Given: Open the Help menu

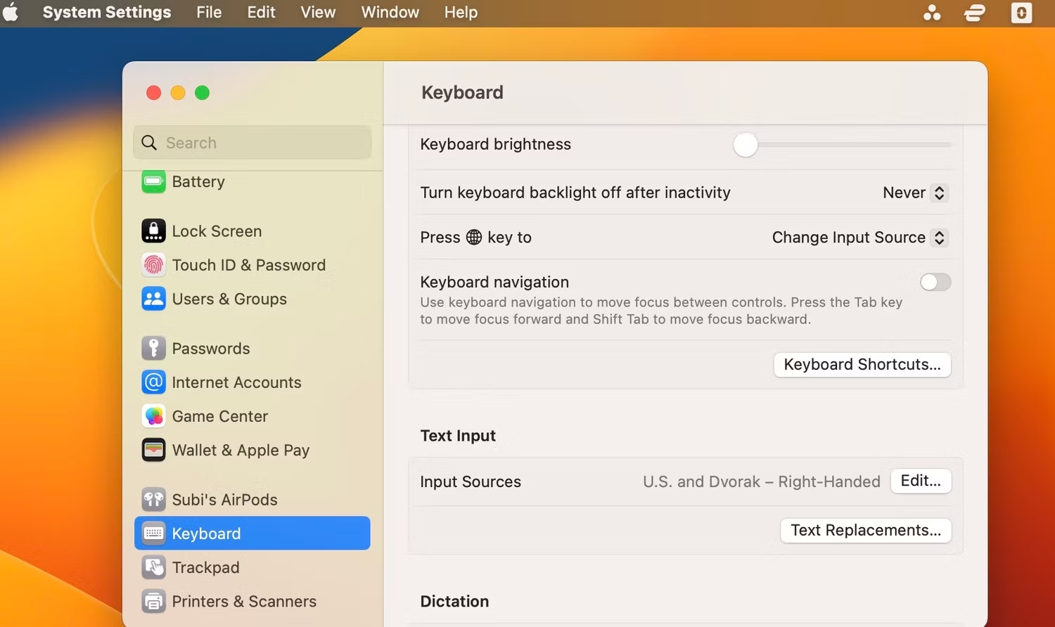Looking at the screenshot, I should [461, 13].
